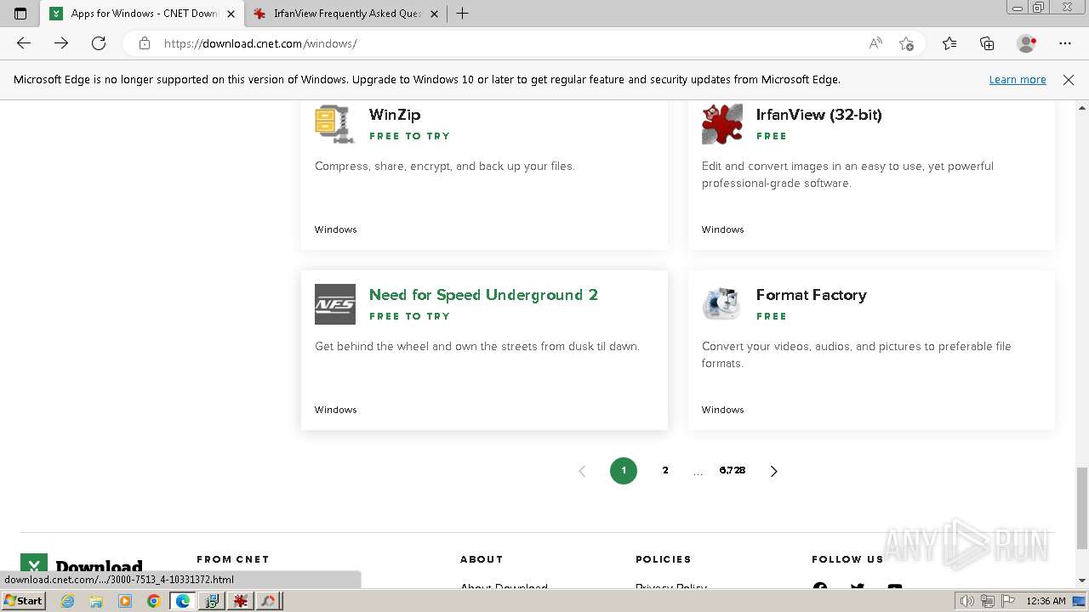Select page 1 in pagination
This screenshot has height=612, width=1089.
[x=624, y=471]
